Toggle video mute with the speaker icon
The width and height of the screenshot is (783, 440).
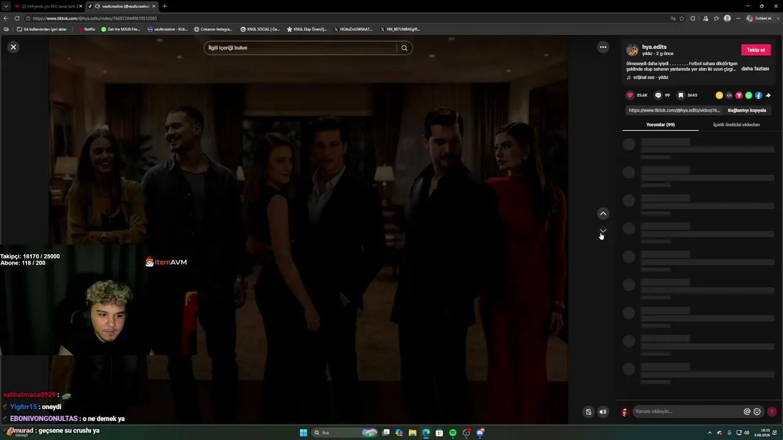603,412
